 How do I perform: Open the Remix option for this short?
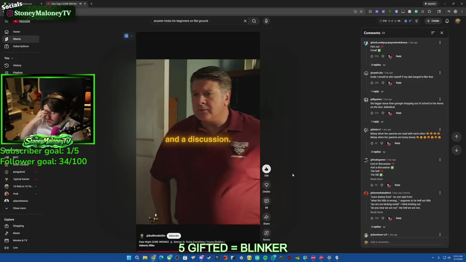pos(266,233)
